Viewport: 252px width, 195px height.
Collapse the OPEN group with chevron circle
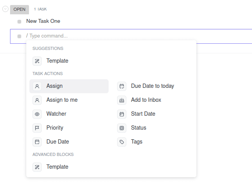click(x=5, y=9)
